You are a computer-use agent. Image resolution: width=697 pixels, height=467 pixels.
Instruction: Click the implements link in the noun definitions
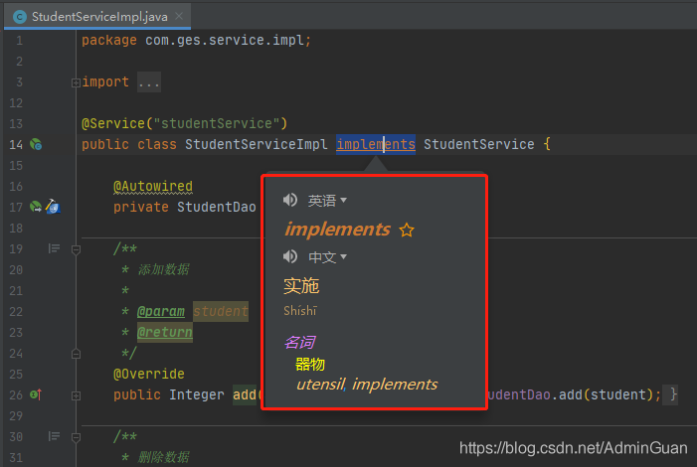click(395, 385)
